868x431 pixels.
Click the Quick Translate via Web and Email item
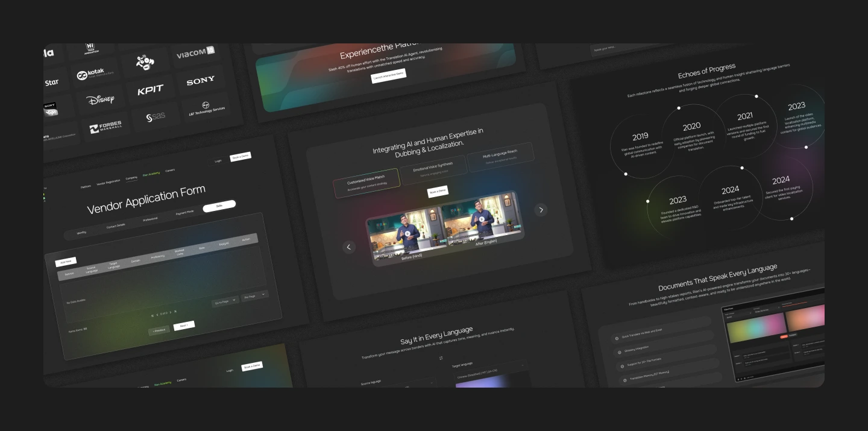click(x=661, y=330)
